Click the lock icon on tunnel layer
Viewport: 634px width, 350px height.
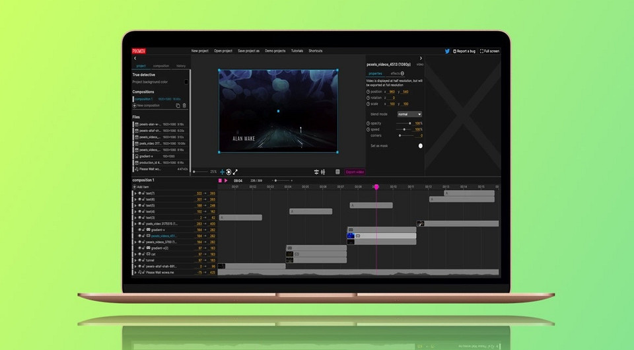click(143, 260)
